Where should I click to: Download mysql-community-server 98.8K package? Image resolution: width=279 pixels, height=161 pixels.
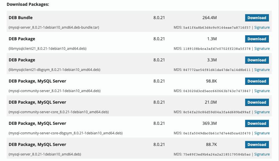(257, 81)
